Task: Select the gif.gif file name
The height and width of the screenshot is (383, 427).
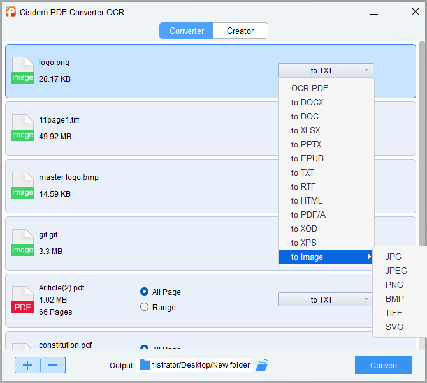Action: (48, 235)
